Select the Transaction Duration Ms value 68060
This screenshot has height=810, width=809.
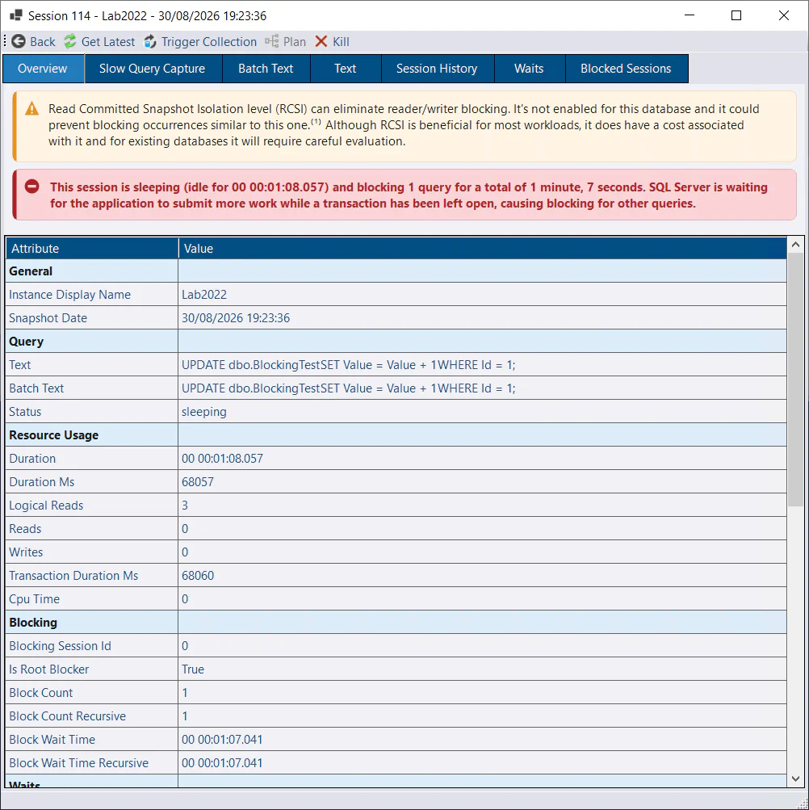[197, 576]
